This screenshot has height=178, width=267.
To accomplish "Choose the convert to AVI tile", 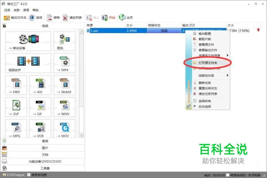I will pyautogui.click(x=40, y=85).
